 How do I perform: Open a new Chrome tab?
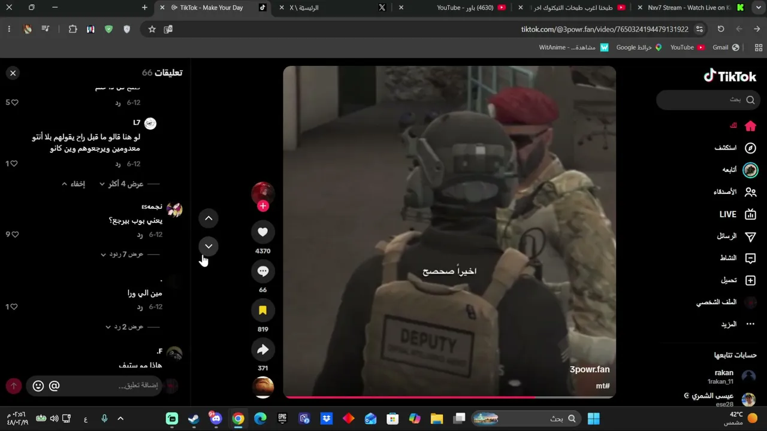coord(144,8)
